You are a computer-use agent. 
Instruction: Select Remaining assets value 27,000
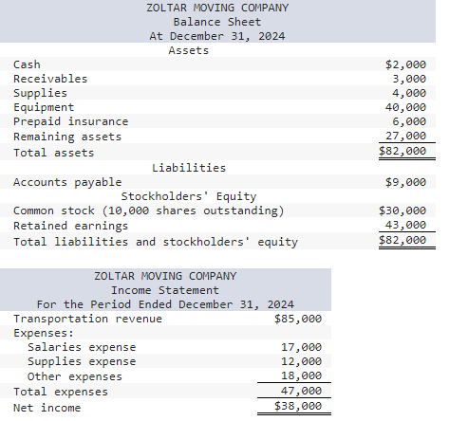tap(405, 136)
